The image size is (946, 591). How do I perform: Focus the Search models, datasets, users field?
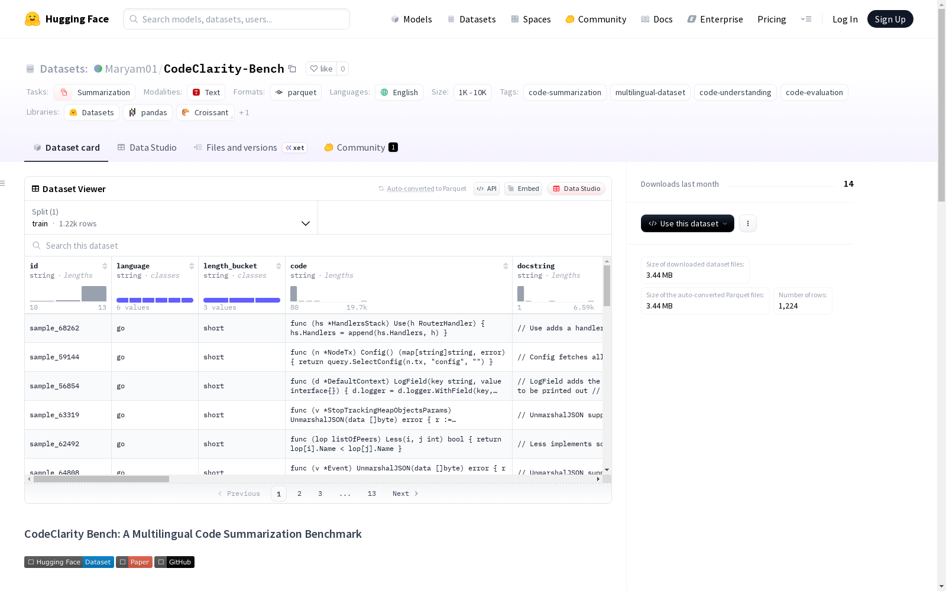(237, 19)
